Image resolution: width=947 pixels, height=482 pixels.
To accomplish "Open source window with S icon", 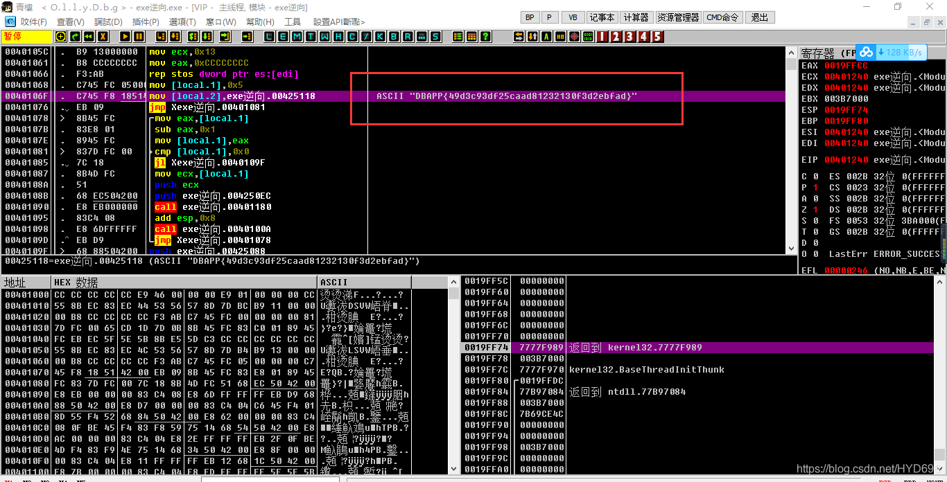I will (x=435, y=36).
